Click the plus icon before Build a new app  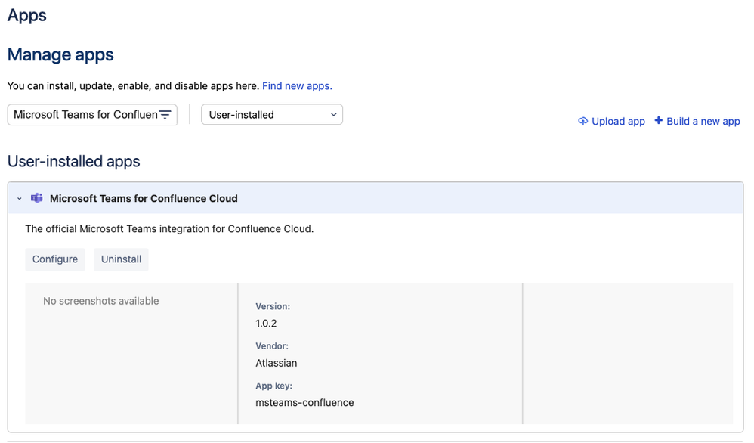pos(657,121)
